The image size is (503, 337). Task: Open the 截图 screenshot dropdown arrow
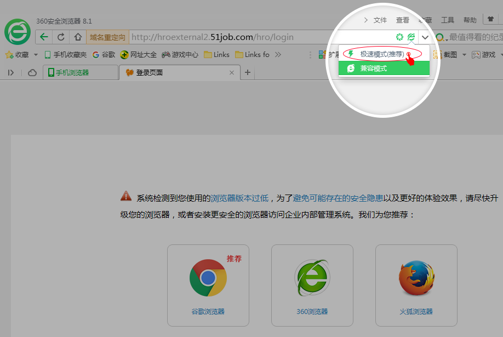click(464, 55)
